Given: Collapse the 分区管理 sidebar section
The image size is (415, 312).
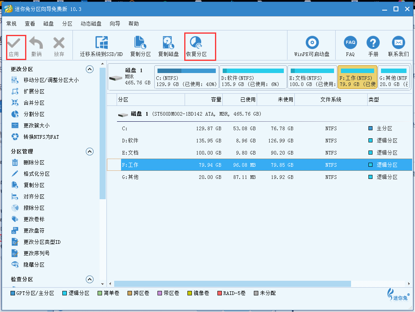Looking at the screenshot, I should click(90, 151).
